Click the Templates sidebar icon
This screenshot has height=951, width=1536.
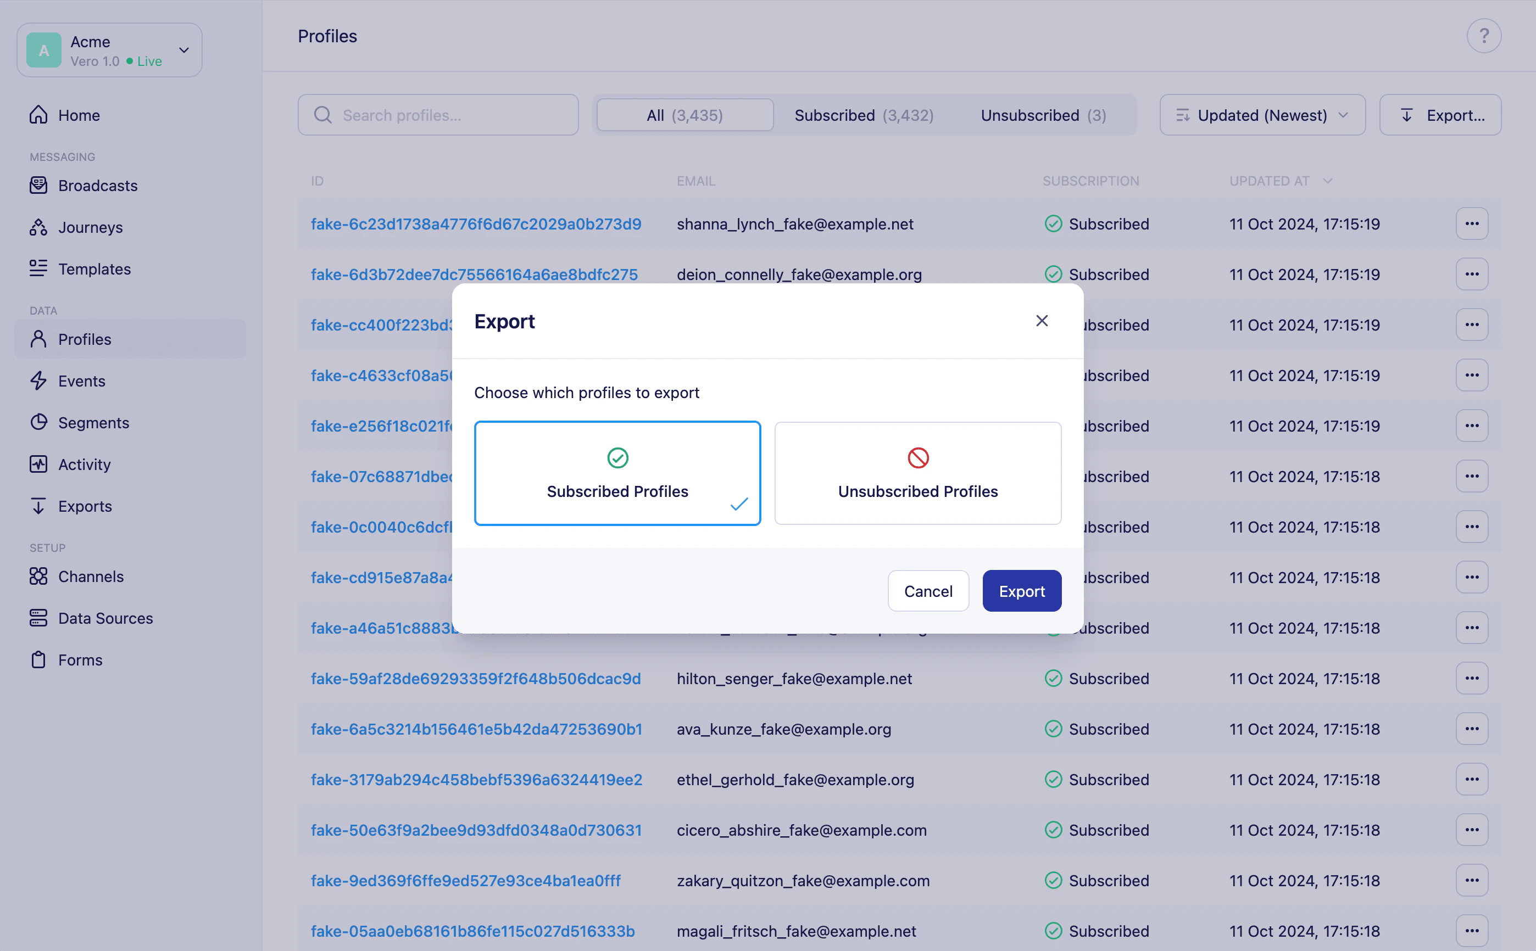(x=38, y=268)
